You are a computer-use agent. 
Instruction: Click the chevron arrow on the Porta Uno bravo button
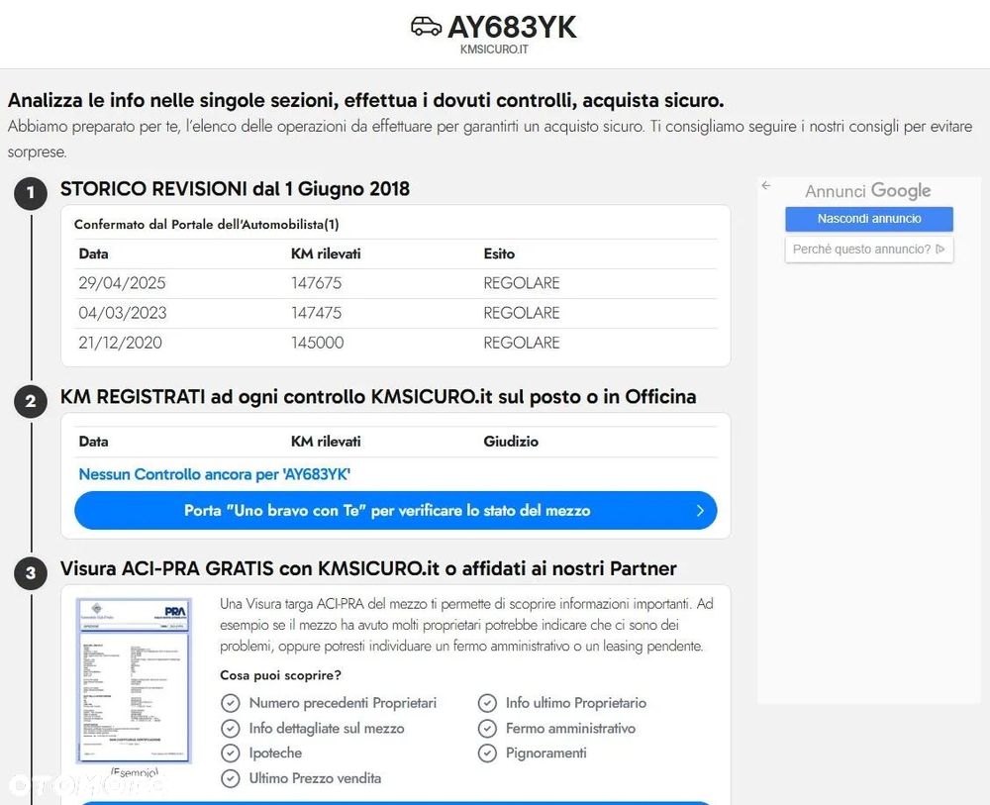(700, 510)
